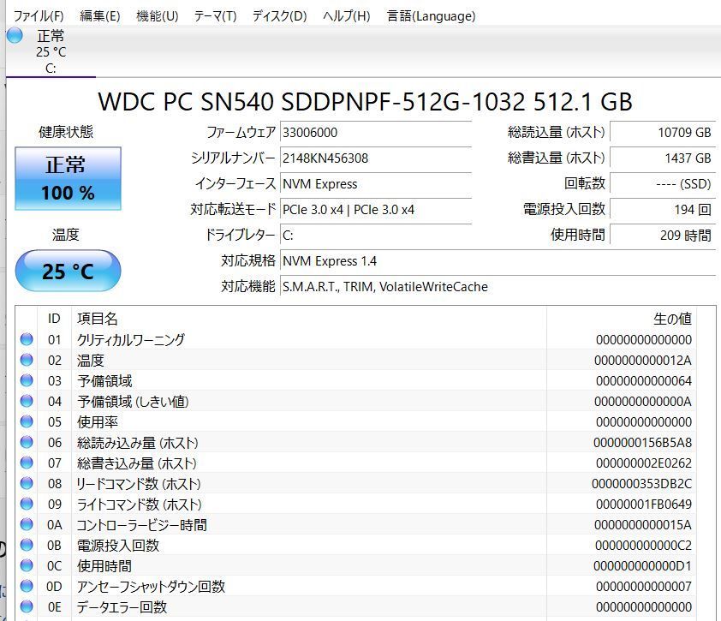Open the テーマ menu
Screen dimensions: 721x621
pyautogui.click(x=214, y=15)
